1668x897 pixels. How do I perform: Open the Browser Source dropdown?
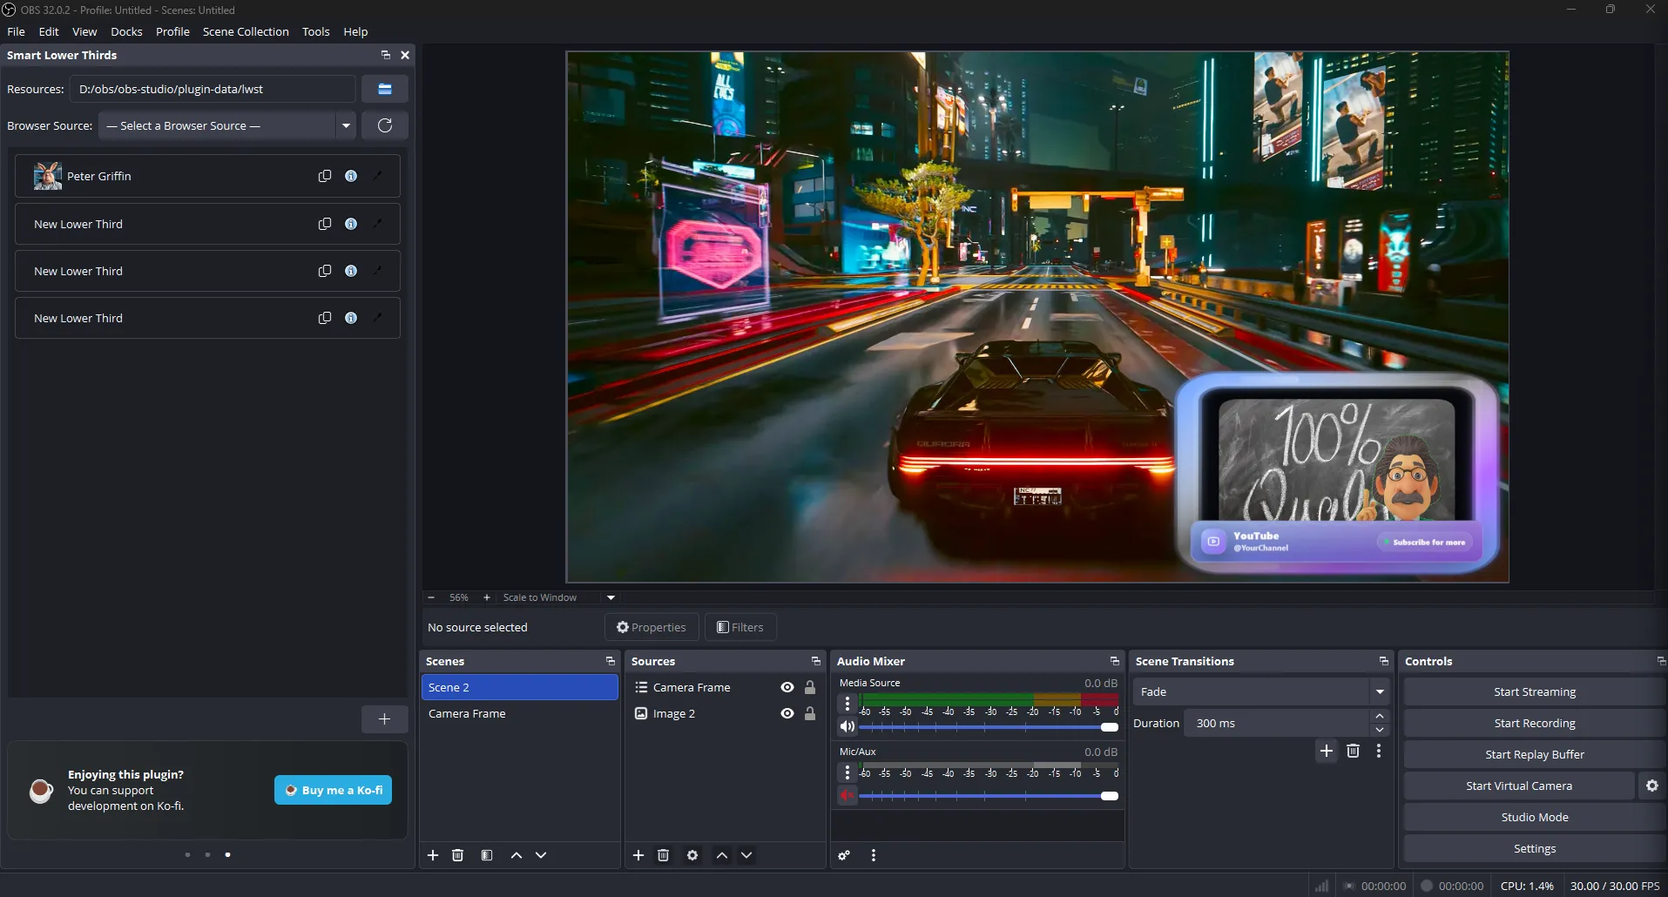pos(346,125)
